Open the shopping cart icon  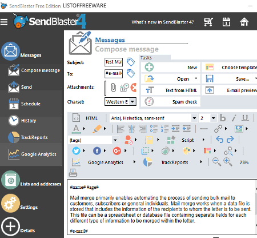208,22
